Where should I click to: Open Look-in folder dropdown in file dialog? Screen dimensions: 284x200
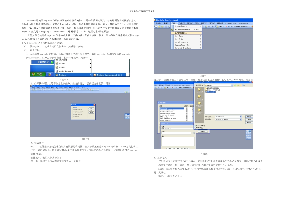point(232,85)
